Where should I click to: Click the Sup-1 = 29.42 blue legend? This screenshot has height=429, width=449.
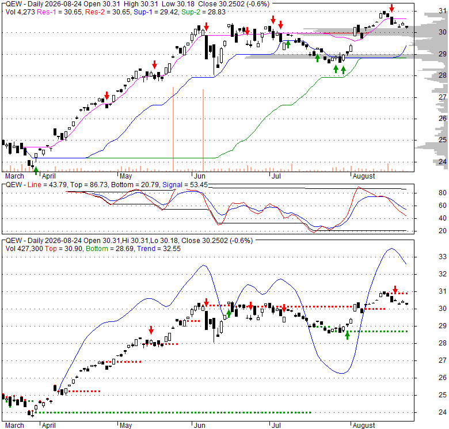pyautogui.click(x=156, y=12)
